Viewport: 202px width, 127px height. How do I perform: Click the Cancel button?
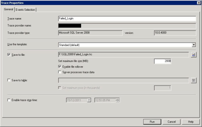[x=171, y=122]
